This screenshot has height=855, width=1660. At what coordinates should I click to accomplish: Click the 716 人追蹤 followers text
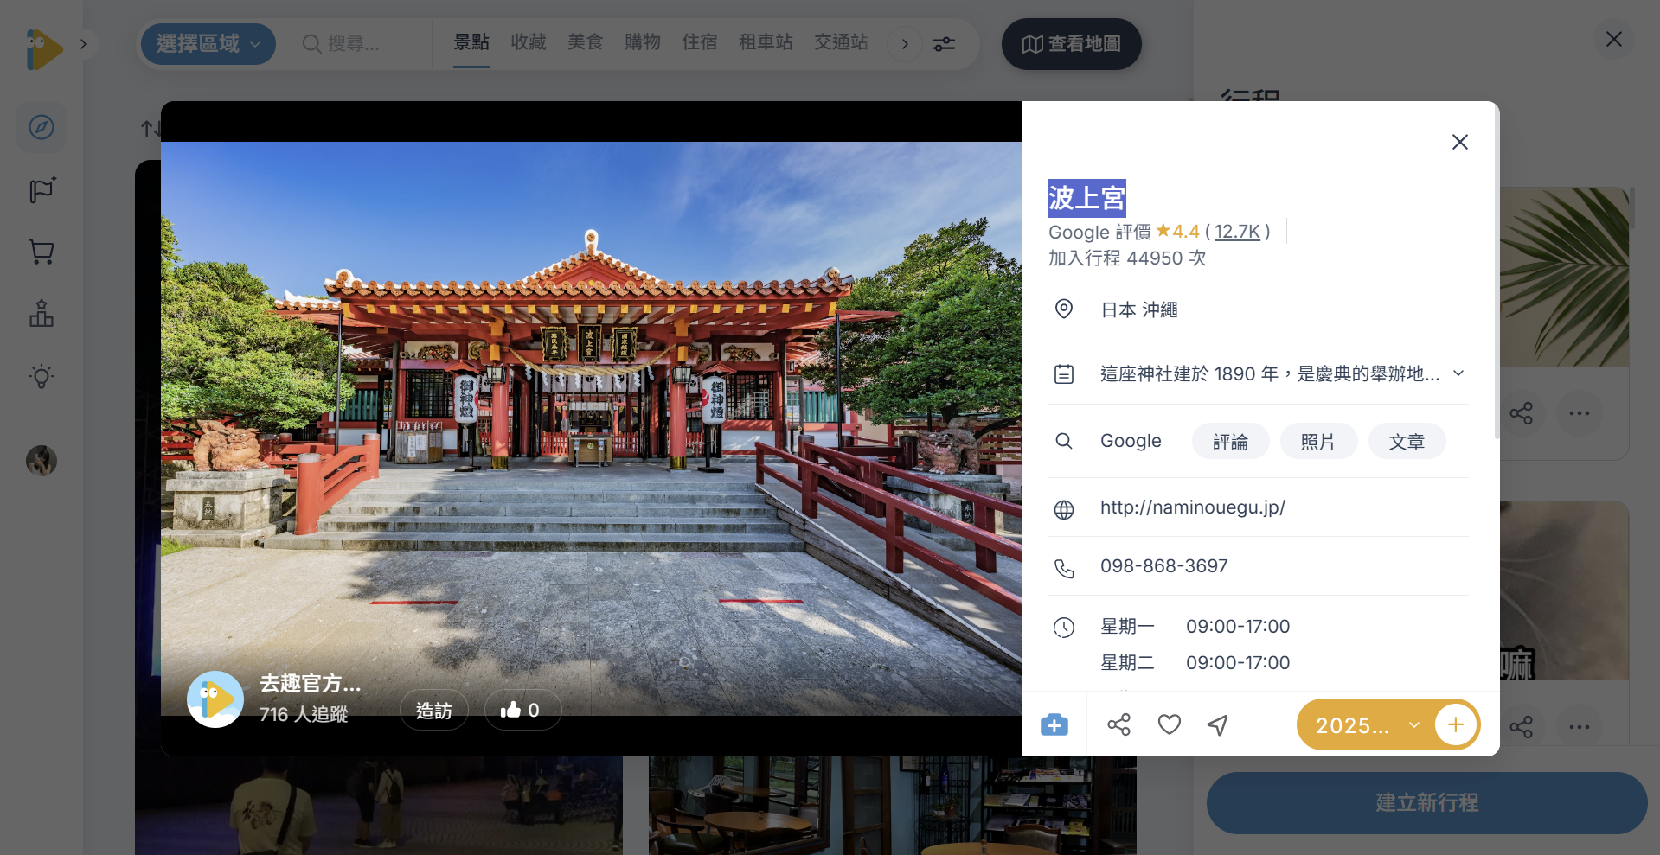[x=304, y=715]
